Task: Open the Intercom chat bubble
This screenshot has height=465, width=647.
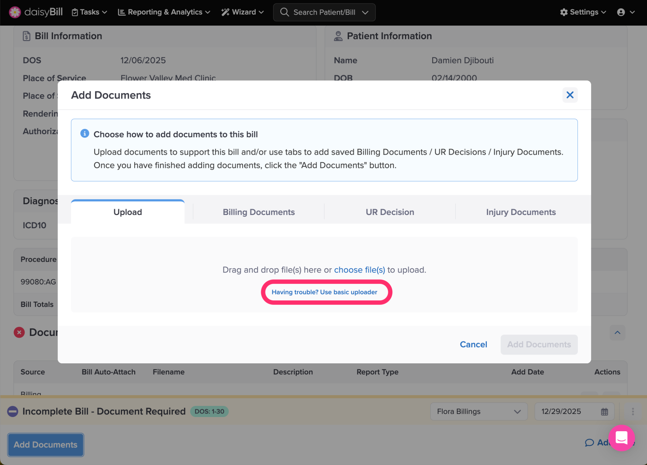Action: 621,438
